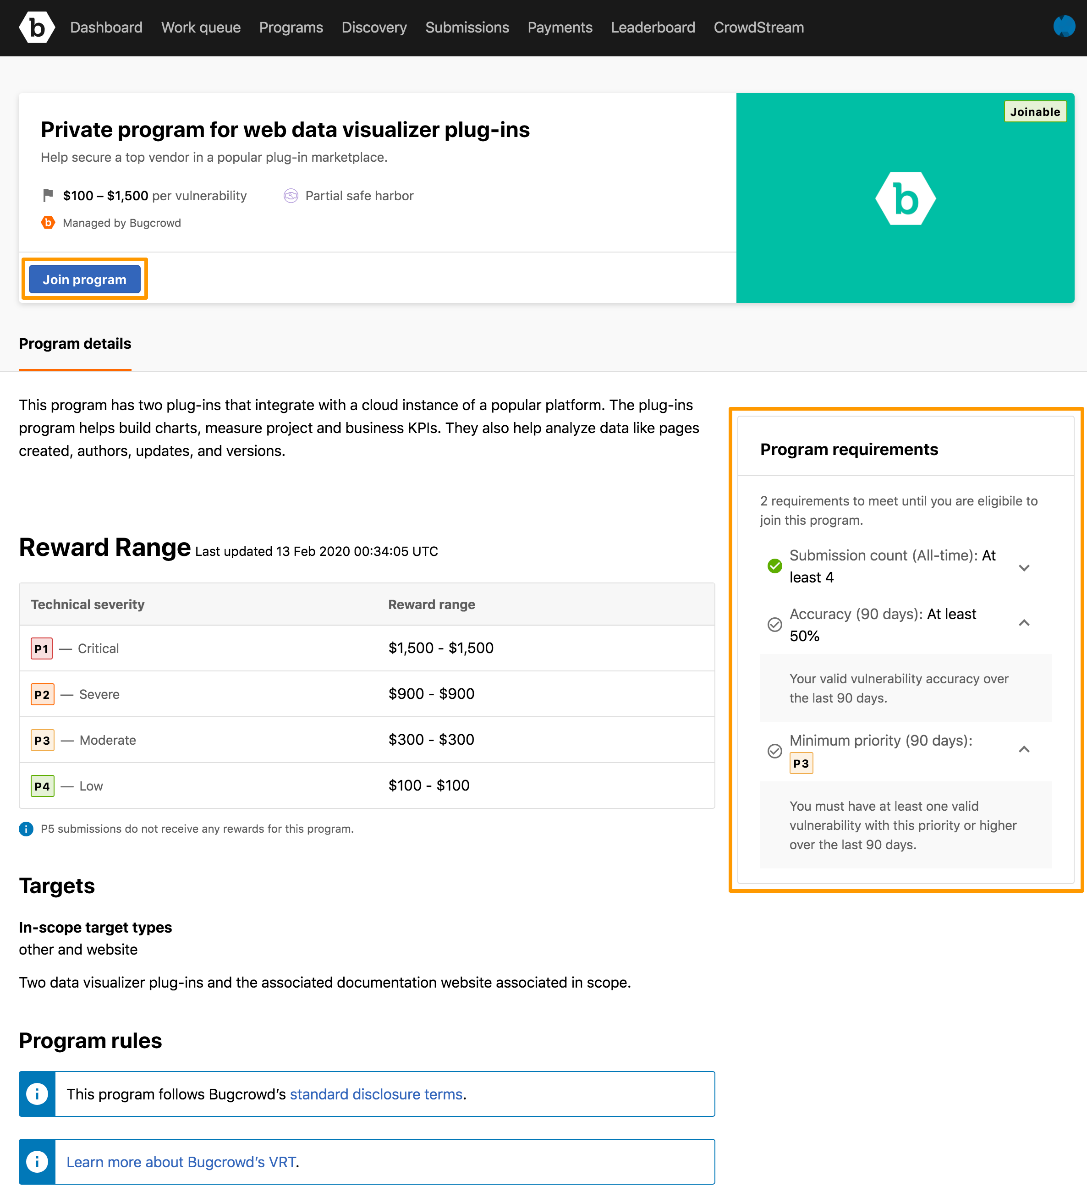1087x1203 pixels.
Task: Click the Bugcrowd logo in navbar
Action: coord(36,27)
